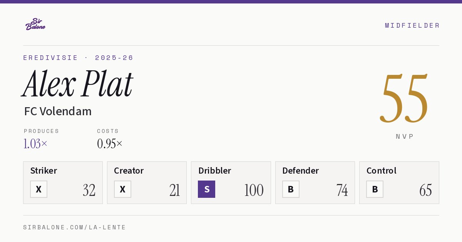Click the MIDFIELDER position label

click(x=412, y=25)
